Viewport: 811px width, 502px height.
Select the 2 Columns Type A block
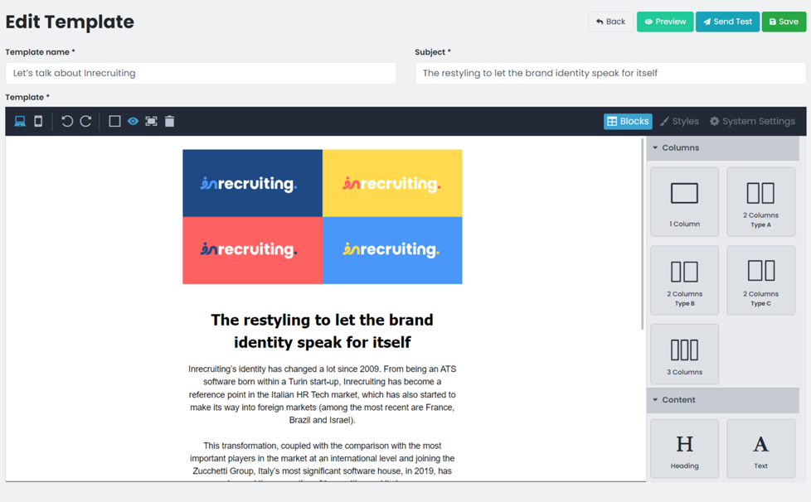(x=760, y=202)
